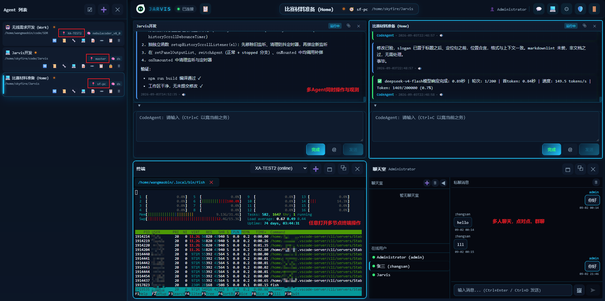
Task: Open the laptop icon in top-right toolbar
Action: (553, 9)
